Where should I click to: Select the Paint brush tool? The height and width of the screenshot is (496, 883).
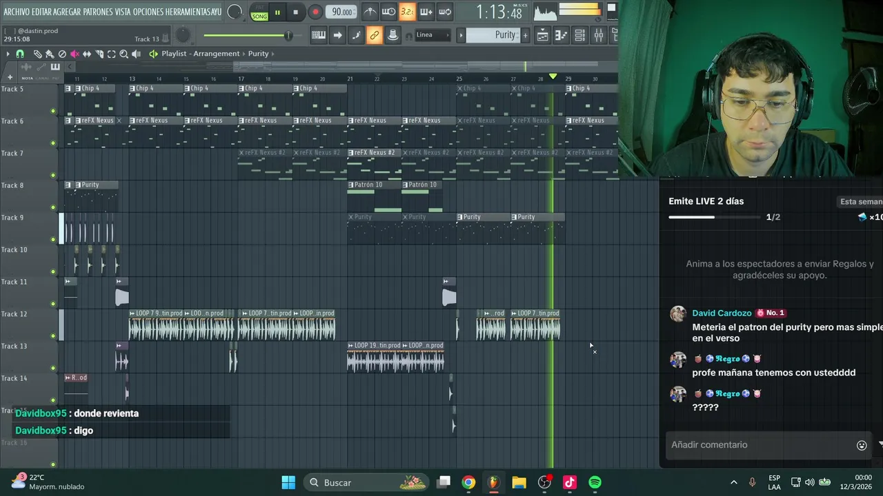click(x=50, y=54)
